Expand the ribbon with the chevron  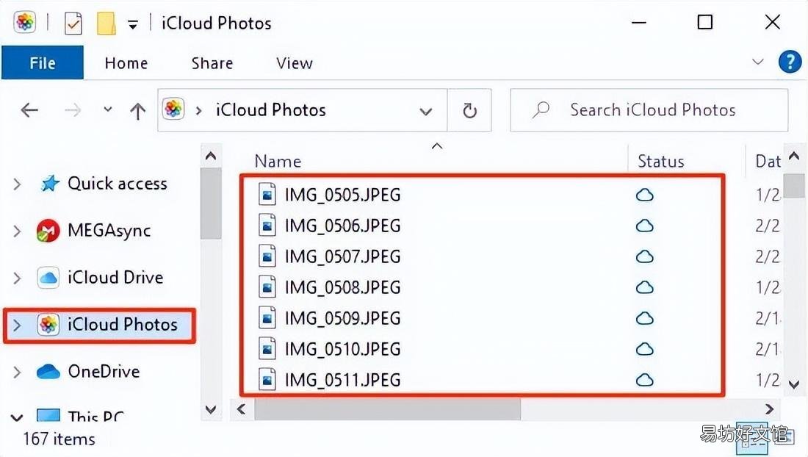pyautogui.click(x=757, y=62)
